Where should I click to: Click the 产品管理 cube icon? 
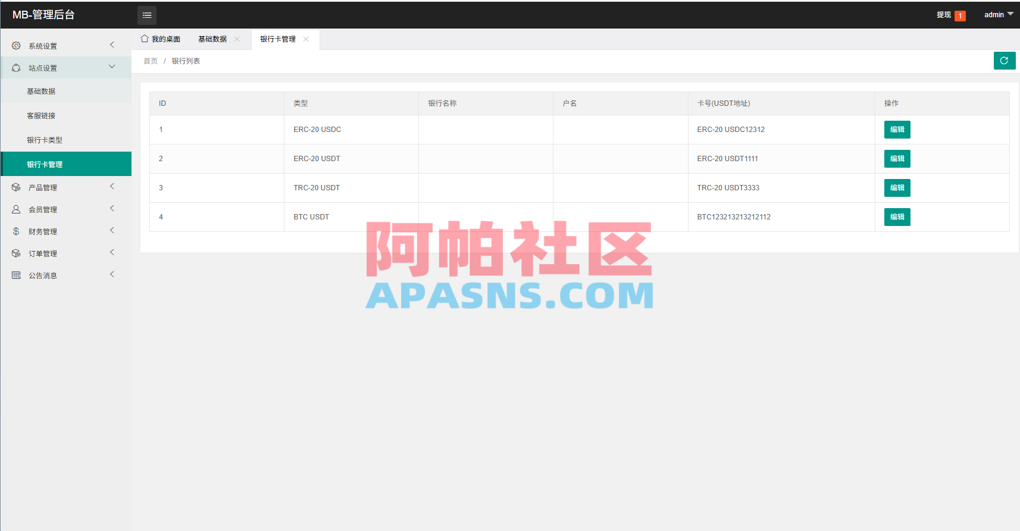tap(16, 187)
